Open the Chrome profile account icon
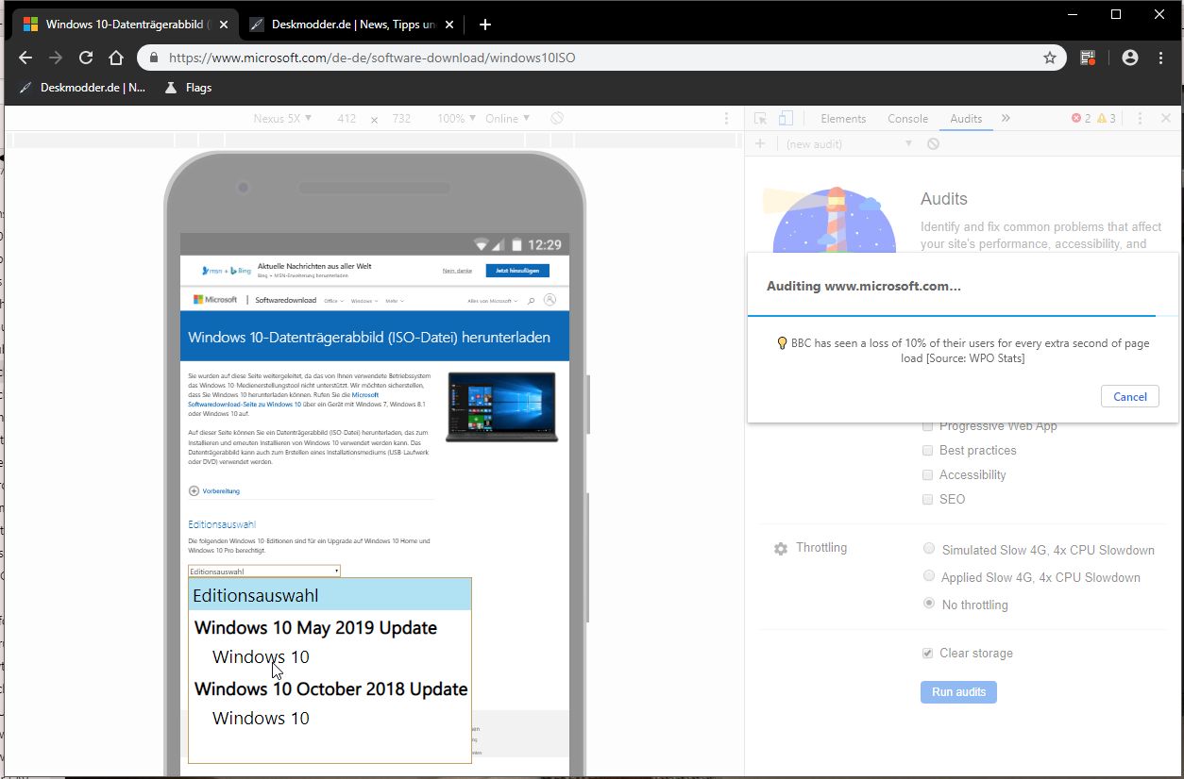This screenshot has height=779, width=1184. [x=1130, y=58]
